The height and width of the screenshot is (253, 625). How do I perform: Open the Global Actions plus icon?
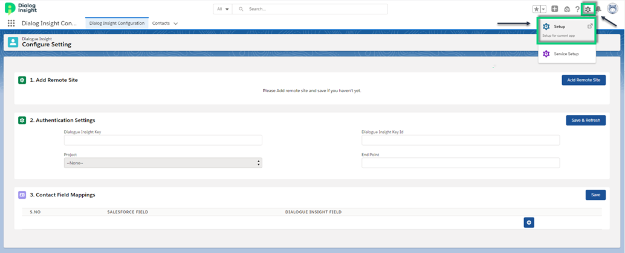tap(554, 9)
